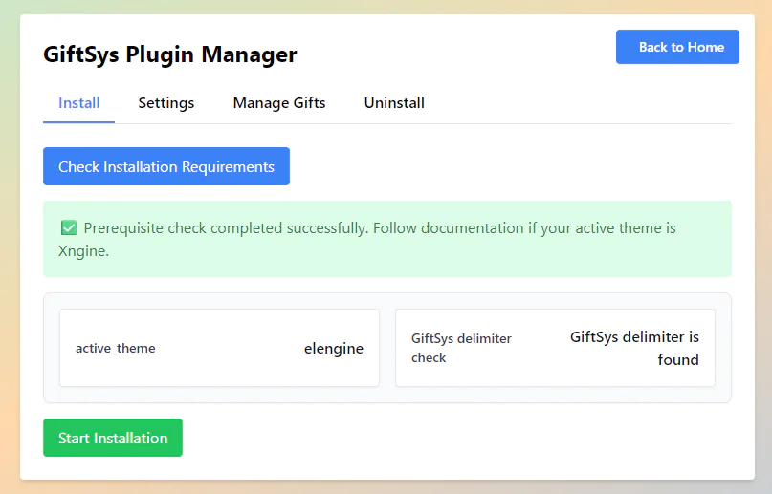Switch to the Install tab

78,103
